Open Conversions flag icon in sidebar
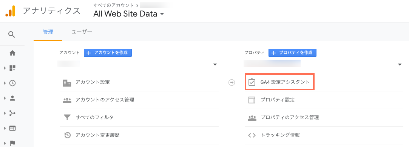The height and width of the screenshot is (147, 409). coord(12,143)
